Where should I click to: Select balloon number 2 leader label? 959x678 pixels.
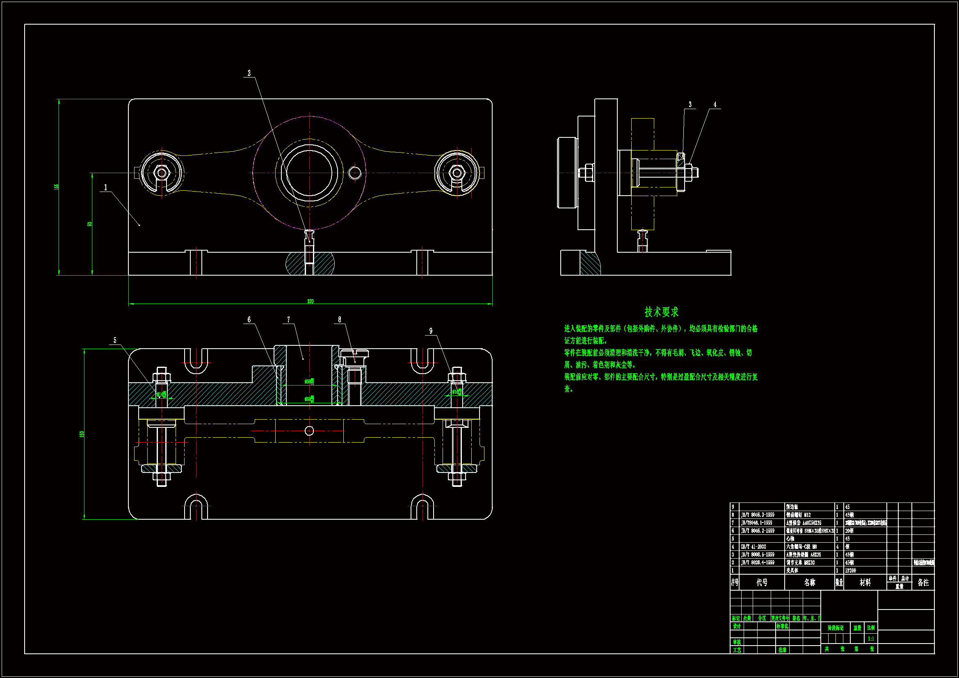249,73
